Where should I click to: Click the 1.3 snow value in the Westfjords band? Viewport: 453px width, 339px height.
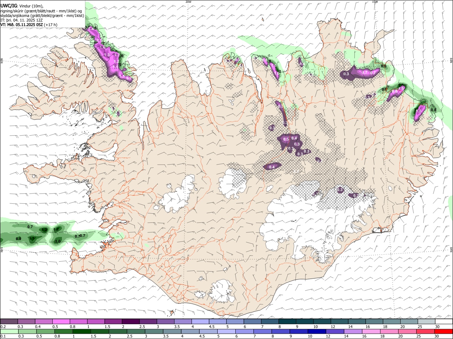[x=107, y=55]
